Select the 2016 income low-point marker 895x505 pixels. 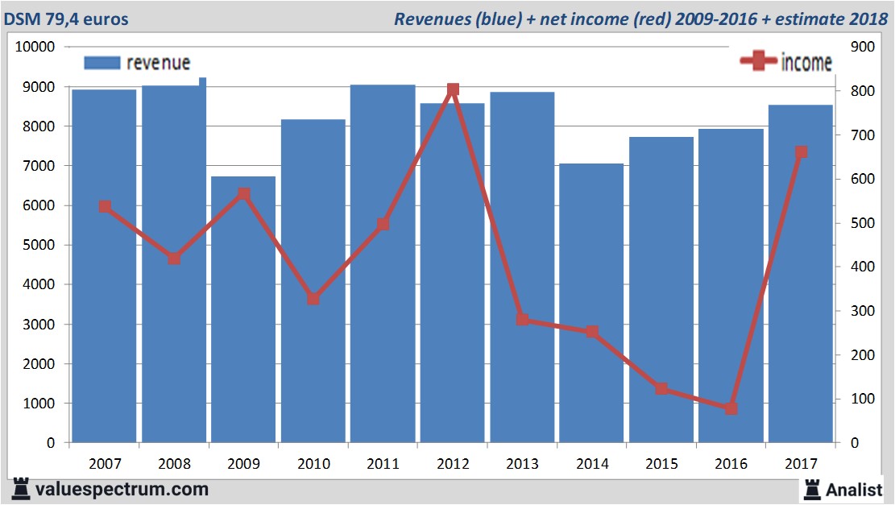click(731, 408)
